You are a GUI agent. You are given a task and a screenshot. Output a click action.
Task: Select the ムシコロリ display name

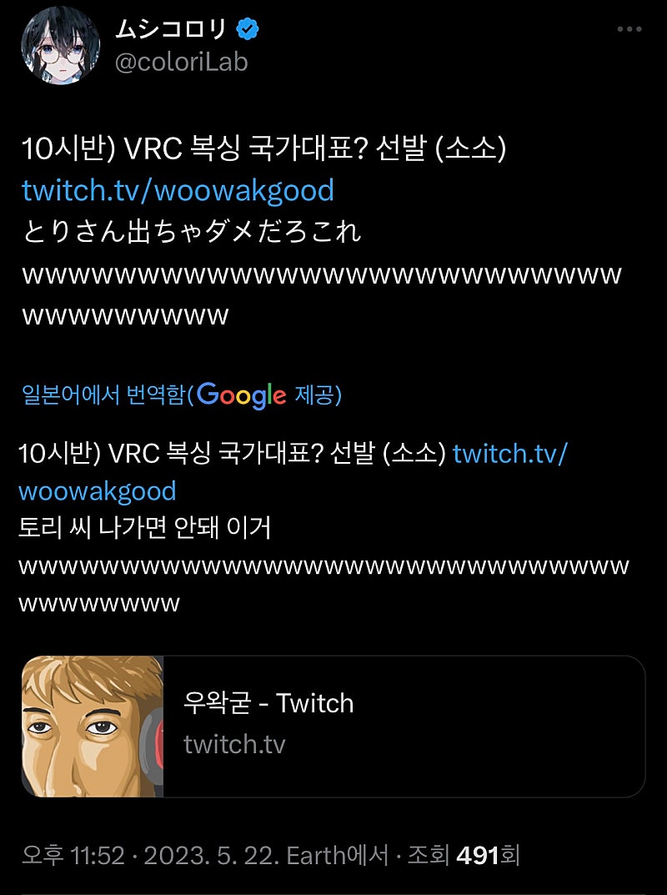[x=171, y=28]
